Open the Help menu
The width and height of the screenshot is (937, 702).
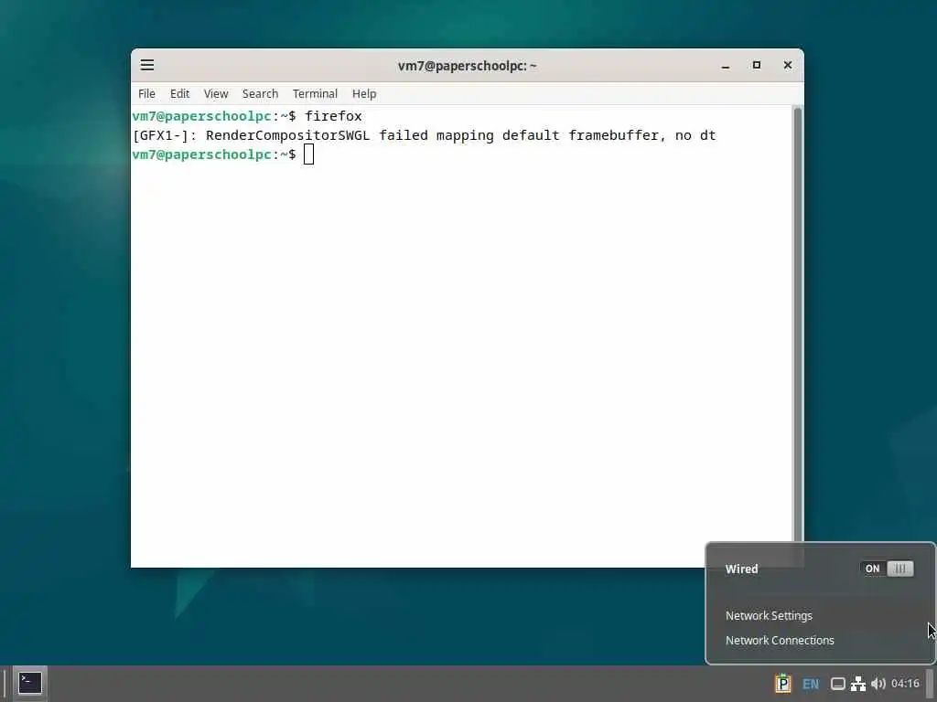pos(364,94)
